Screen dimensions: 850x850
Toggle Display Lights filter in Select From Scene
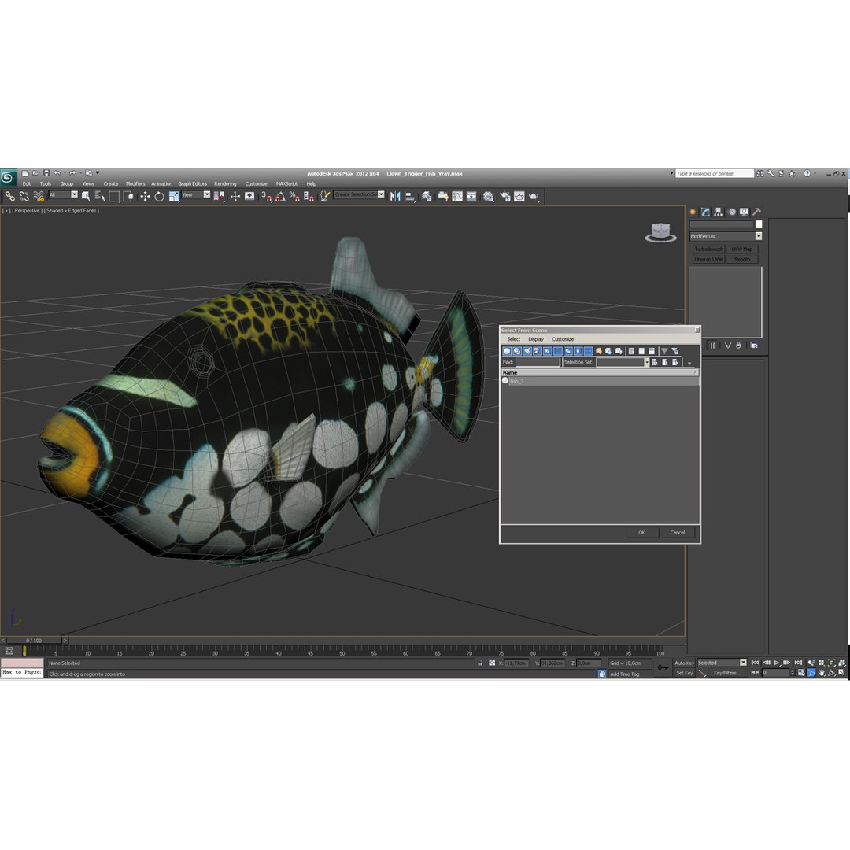[x=527, y=351]
